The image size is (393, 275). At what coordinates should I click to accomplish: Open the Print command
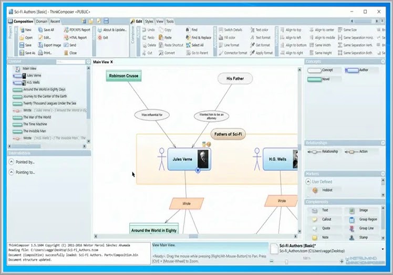(x=45, y=53)
